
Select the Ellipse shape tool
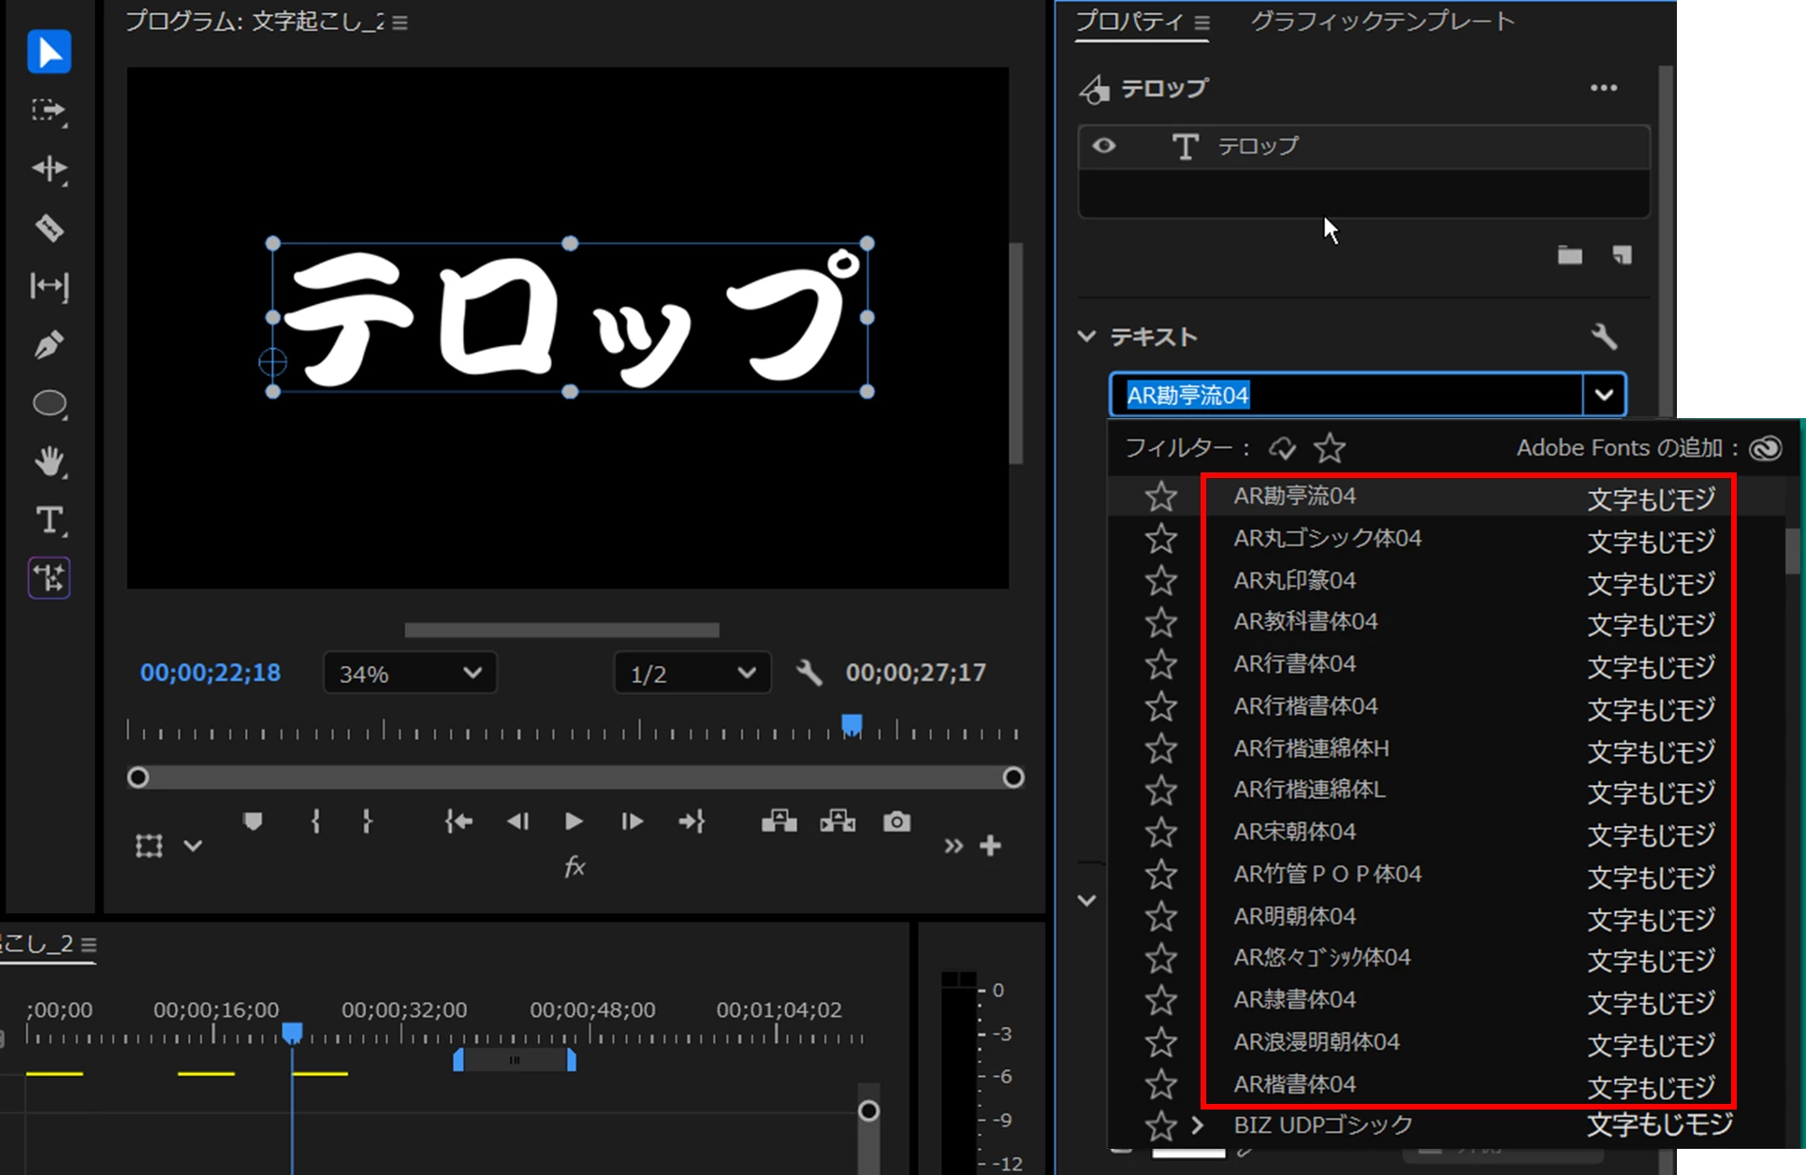49,403
